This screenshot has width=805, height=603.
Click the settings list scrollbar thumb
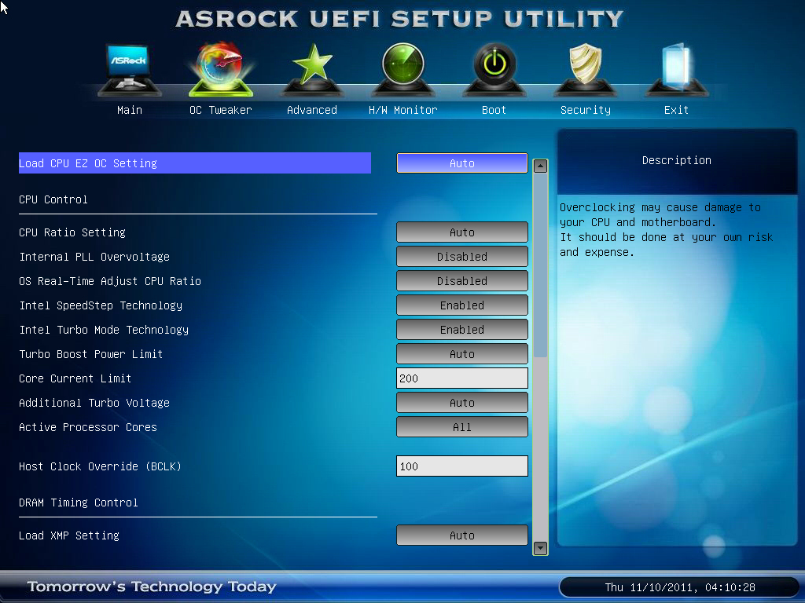(540, 265)
